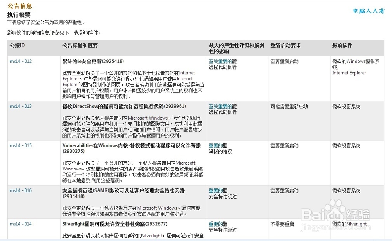Click 需要重新启动 in ms14-016 row

tap(285, 190)
